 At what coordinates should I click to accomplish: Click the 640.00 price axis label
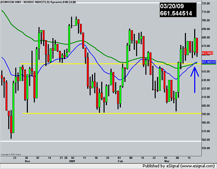click(206, 71)
